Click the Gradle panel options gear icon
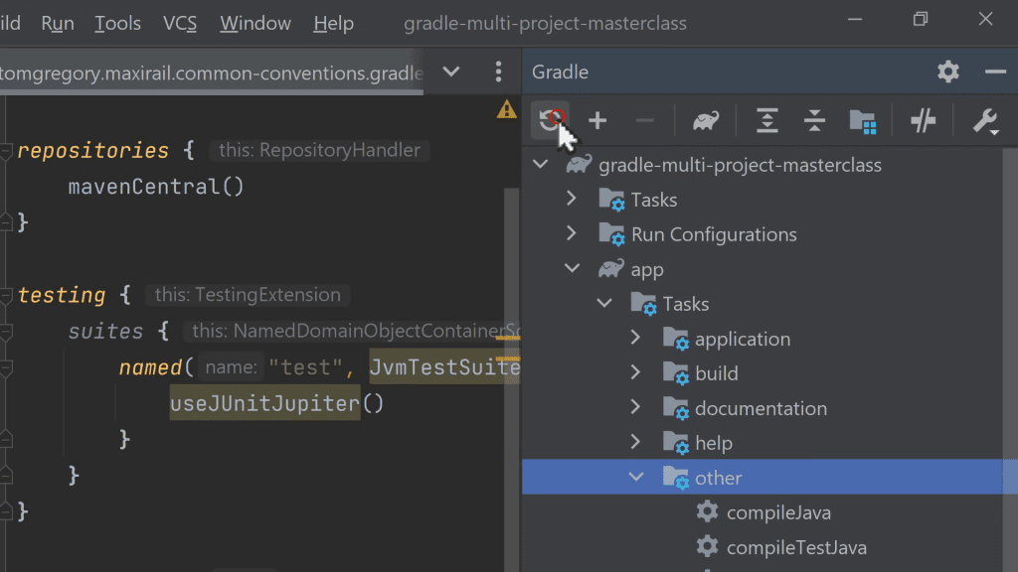The image size is (1018, 572). coord(947,71)
